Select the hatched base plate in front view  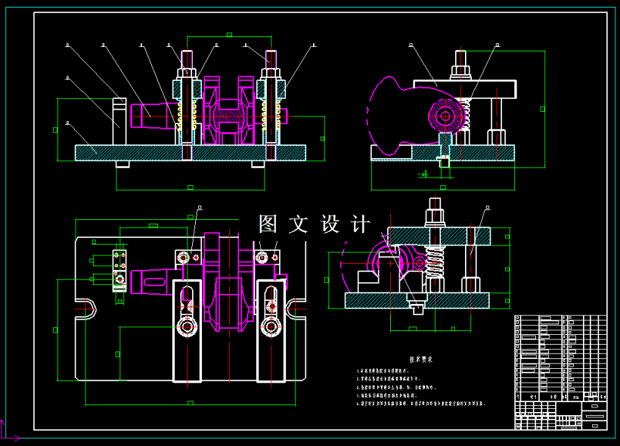pyautogui.click(x=191, y=153)
